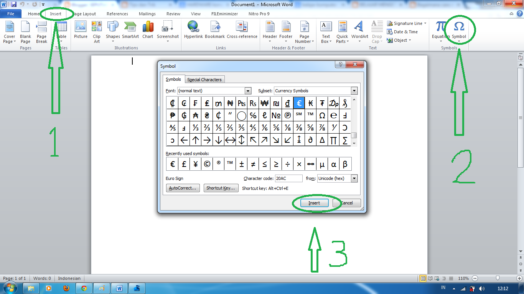Open the File tab
Image resolution: width=524 pixels, height=294 pixels.
click(11, 14)
